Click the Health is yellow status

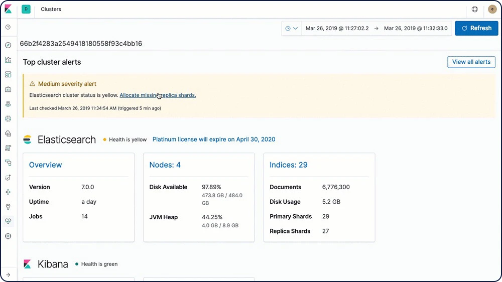125,139
